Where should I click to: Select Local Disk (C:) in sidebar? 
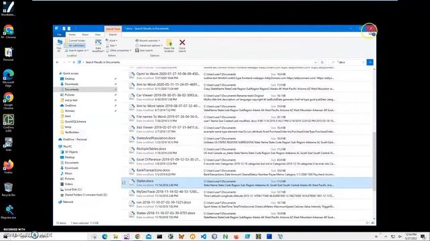click(x=73, y=189)
